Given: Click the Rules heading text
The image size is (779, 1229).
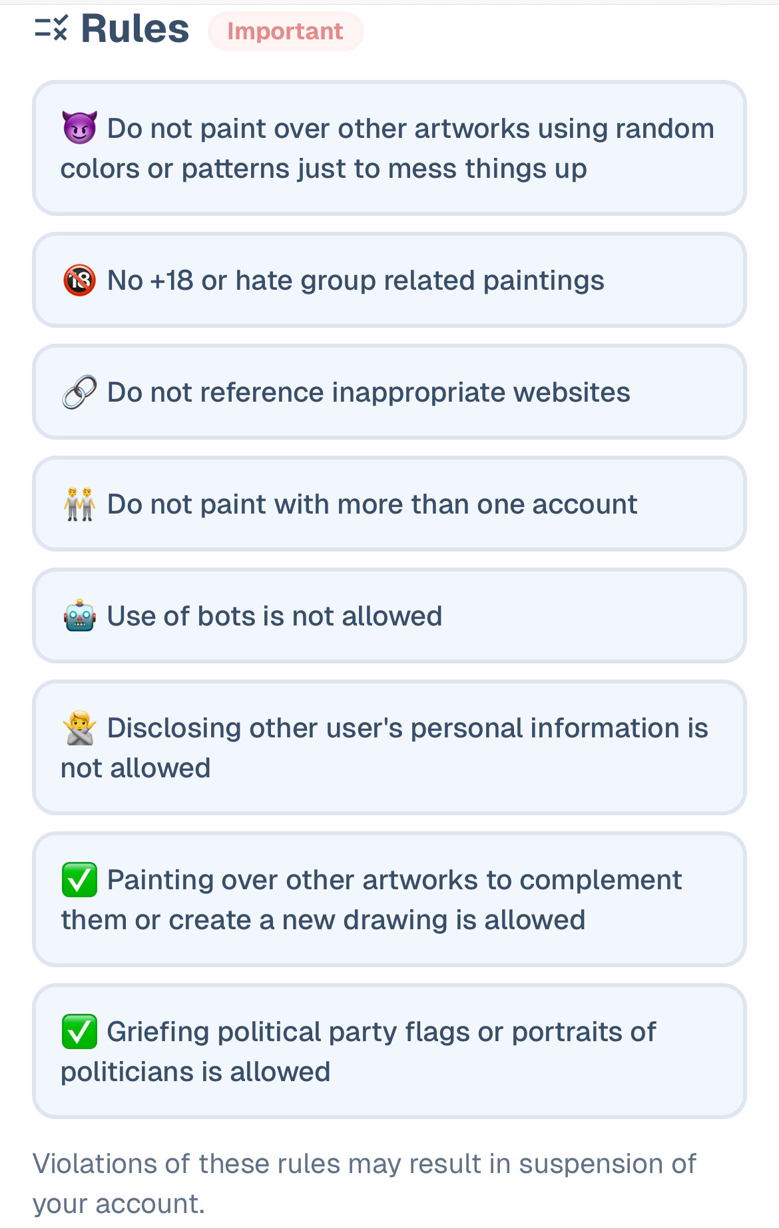Looking at the screenshot, I should click(135, 29).
